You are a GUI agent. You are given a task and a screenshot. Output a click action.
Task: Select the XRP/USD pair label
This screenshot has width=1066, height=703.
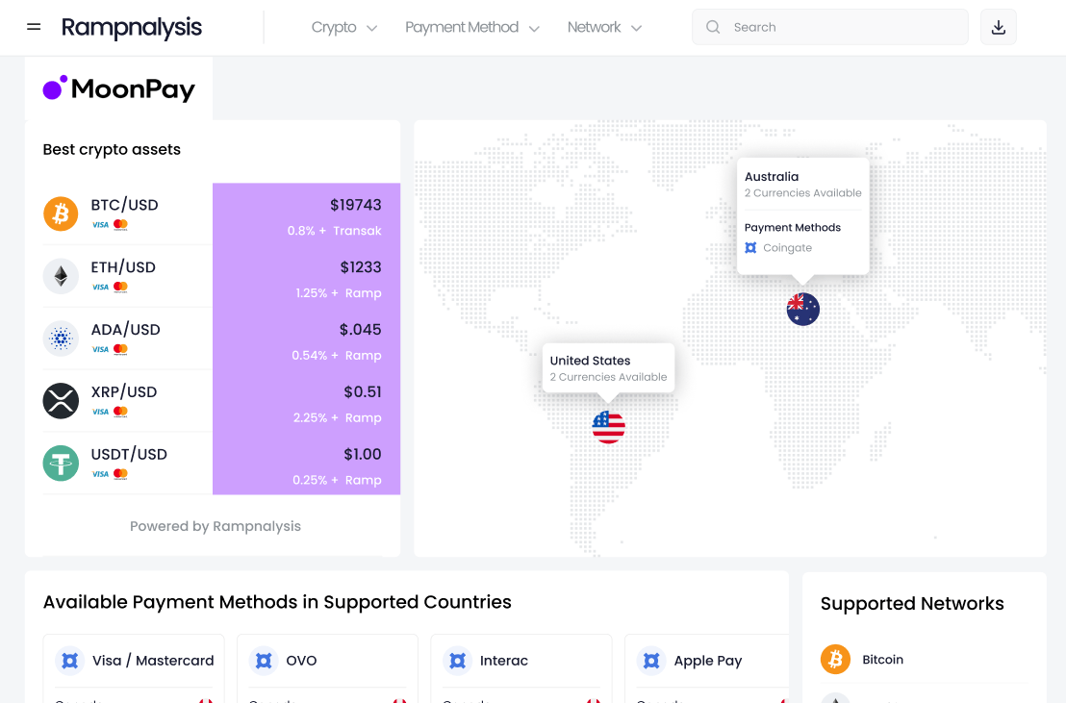124,392
